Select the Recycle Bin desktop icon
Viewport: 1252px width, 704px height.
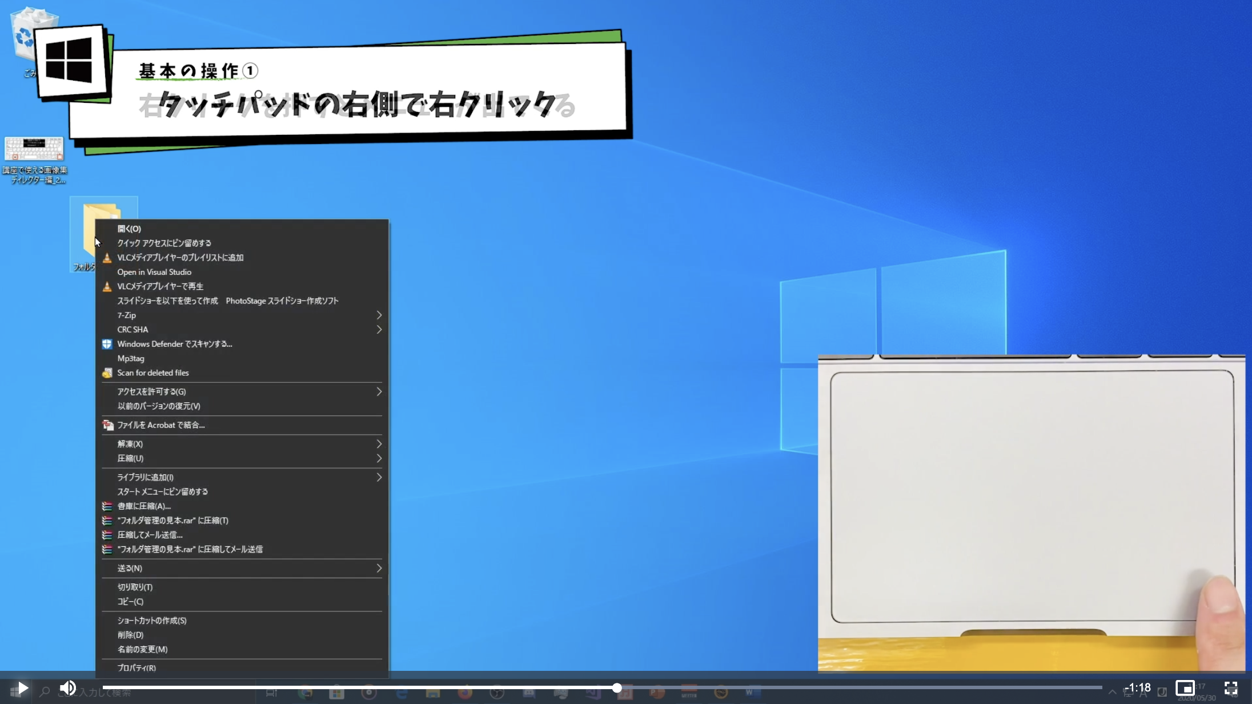click(24, 40)
